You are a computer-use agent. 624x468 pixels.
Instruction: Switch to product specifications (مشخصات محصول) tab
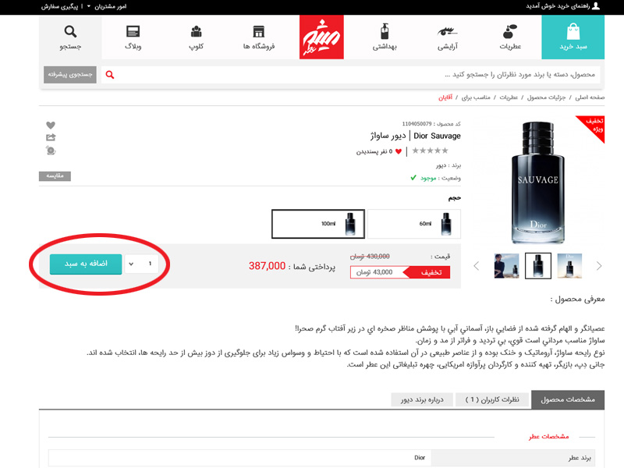[568, 399]
